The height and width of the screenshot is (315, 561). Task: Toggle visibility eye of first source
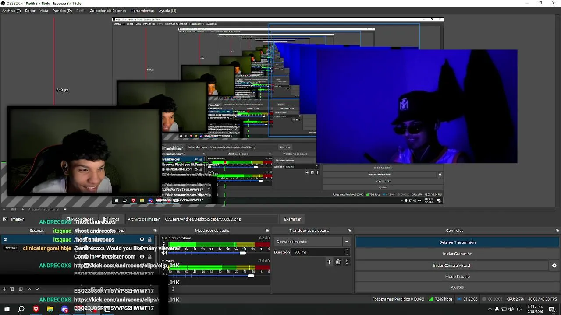tap(142, 239)
